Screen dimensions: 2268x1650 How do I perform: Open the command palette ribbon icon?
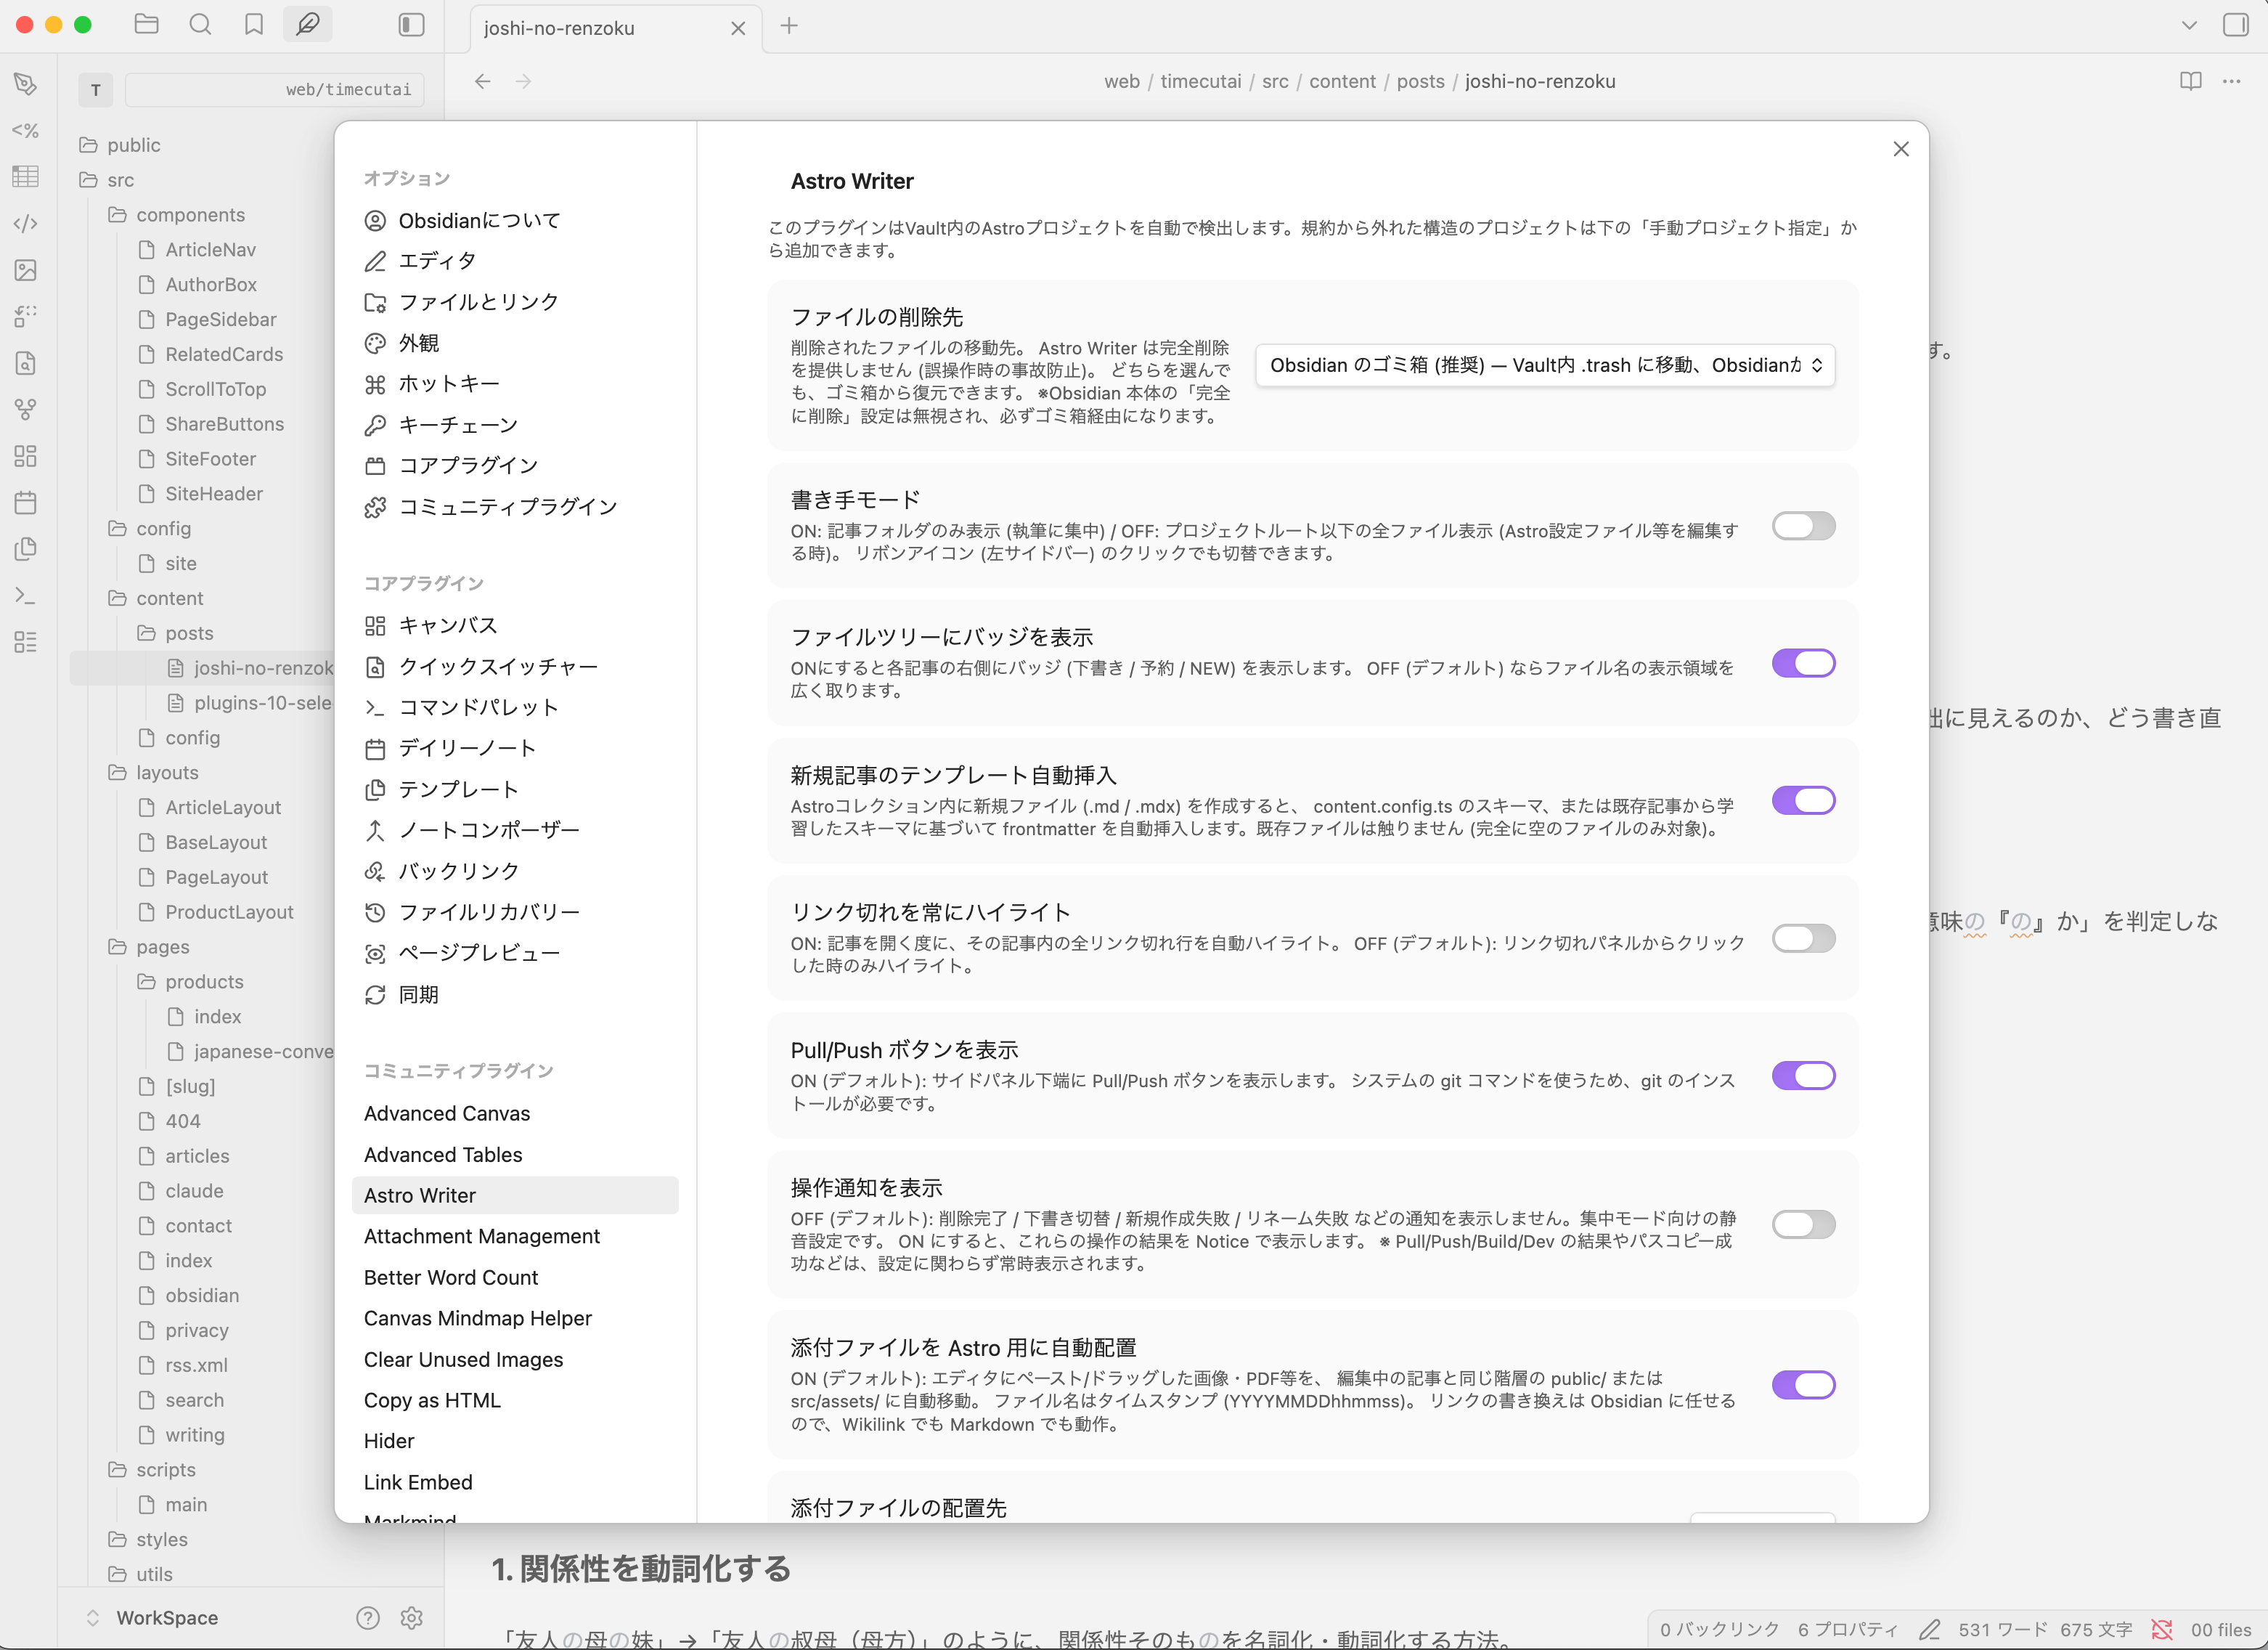point(26,596)
